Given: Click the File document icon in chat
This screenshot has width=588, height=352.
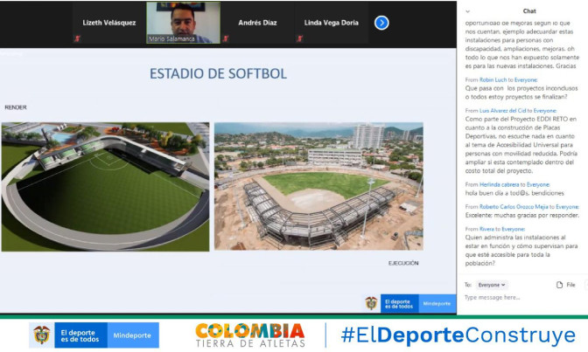Looking at the screenshot, I should [x=559, y=285].
